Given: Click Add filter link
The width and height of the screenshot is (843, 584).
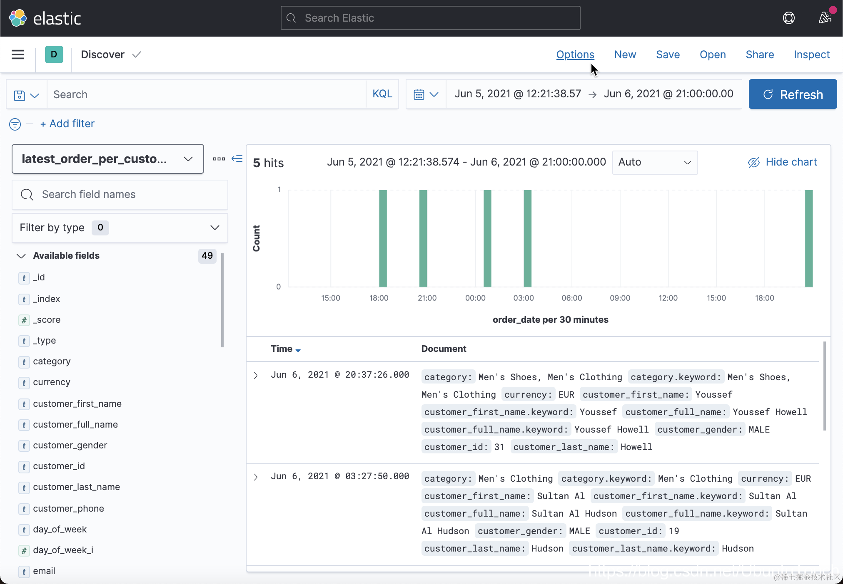Looking at the screenshot, I should tap(67, 124).
